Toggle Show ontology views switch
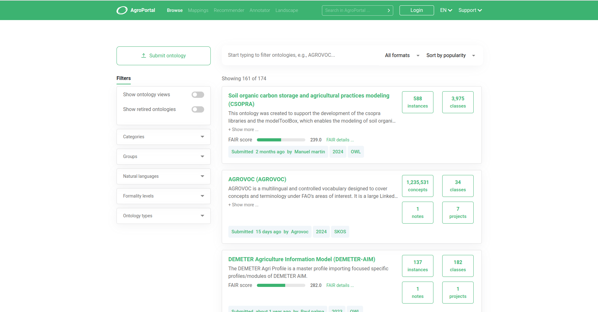The height and width of the screenshot is (312, 598). (x=198, y=95)
